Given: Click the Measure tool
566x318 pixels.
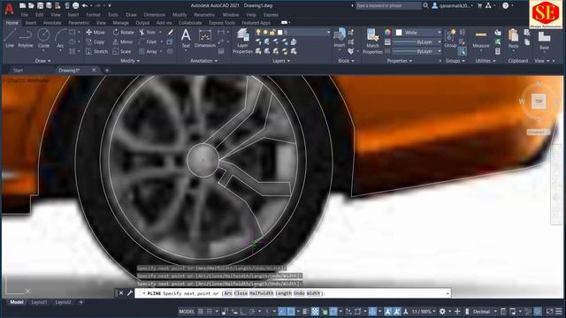Looking at the screenshot, I should (x=481, y=39).
